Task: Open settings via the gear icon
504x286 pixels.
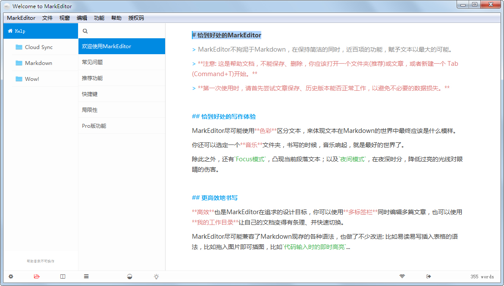Action: [11, 277]
